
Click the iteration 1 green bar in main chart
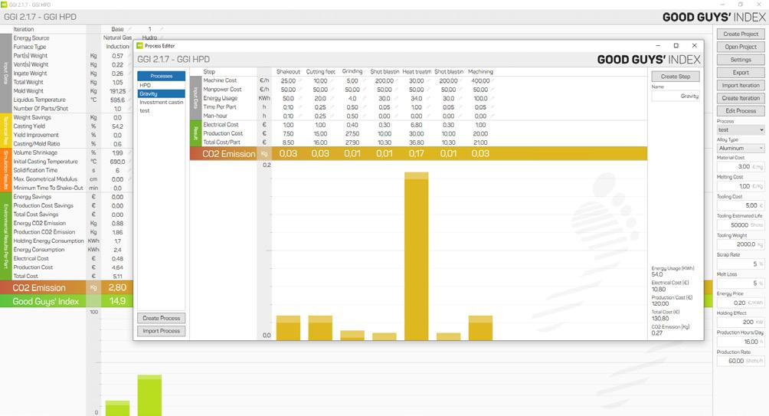tap(149, 395)
